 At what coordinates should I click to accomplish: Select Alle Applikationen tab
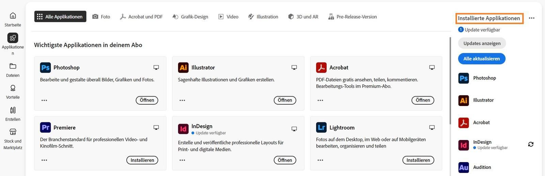click(60, 17)
